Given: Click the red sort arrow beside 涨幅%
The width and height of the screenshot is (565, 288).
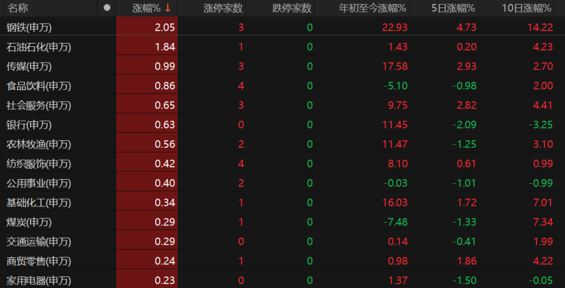Looking at the screenshot, I should [x=167, y=8].
